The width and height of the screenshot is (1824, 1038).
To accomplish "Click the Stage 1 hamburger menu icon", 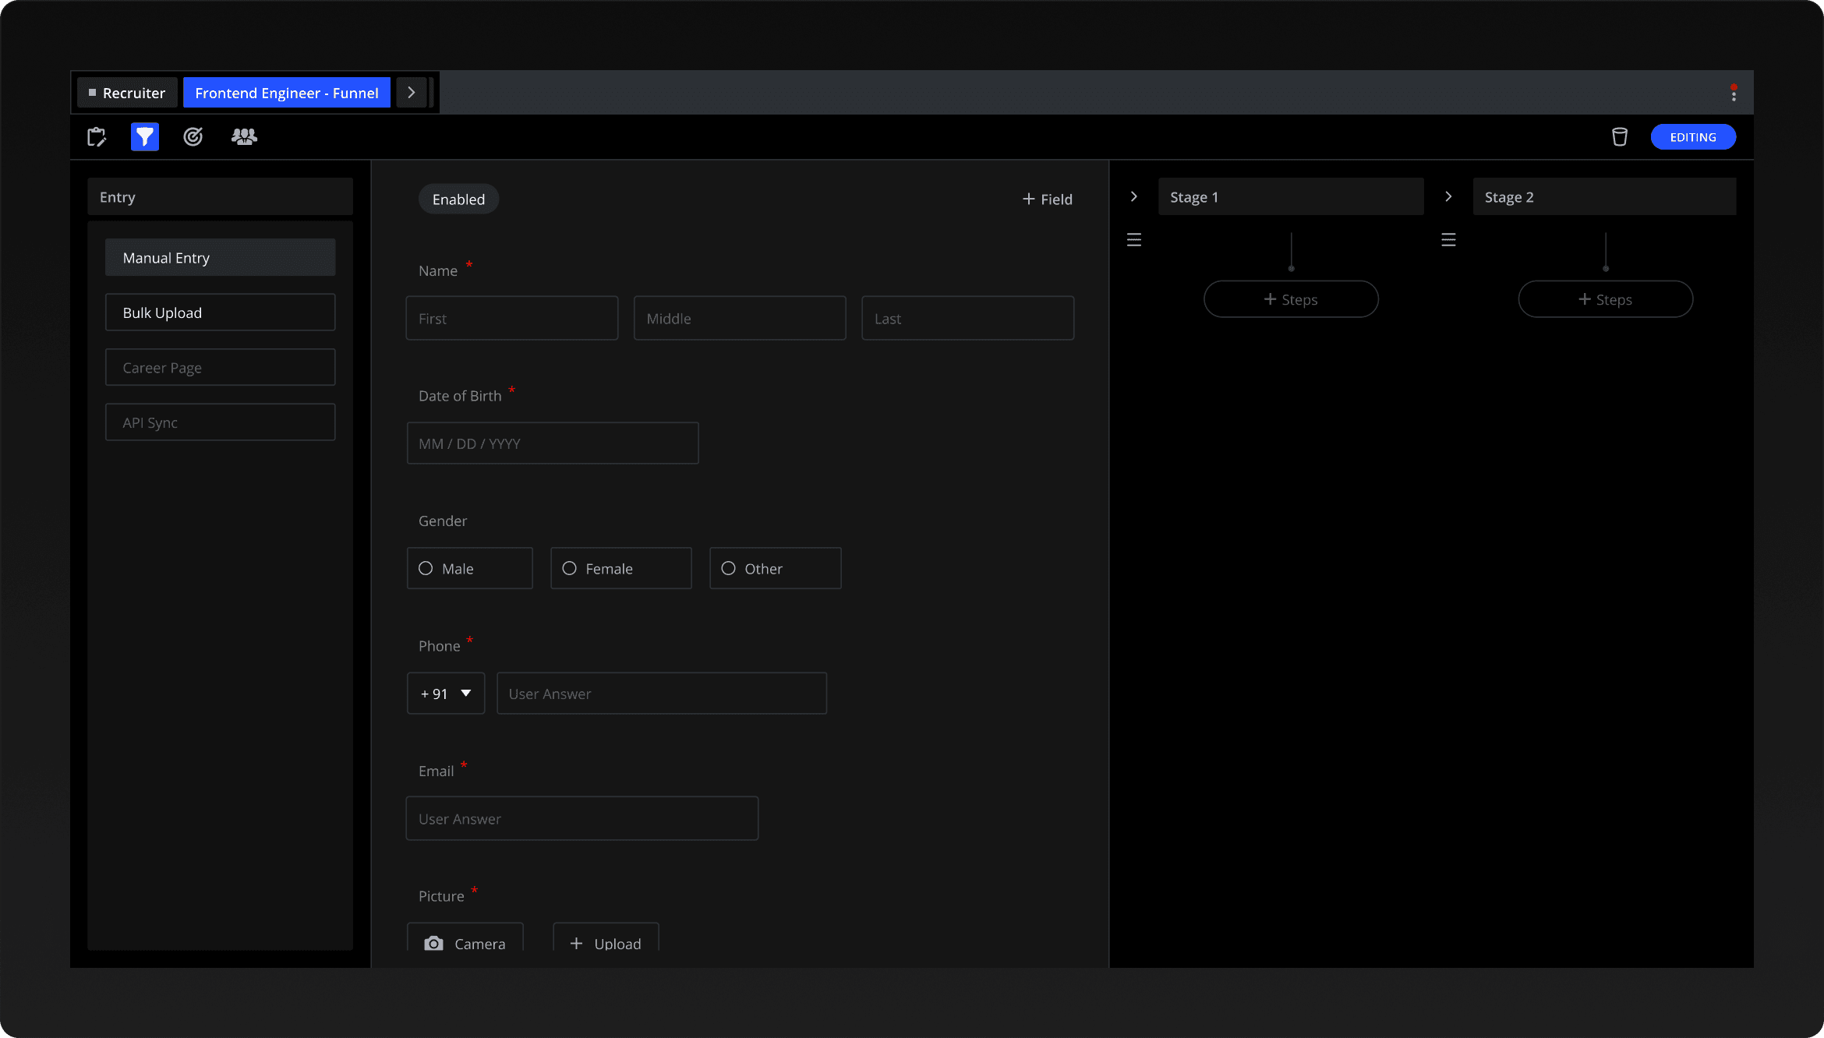I will click(x=1134, y=240).
